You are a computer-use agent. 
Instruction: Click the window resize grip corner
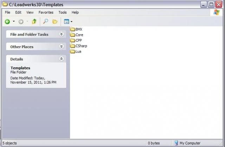click(x=221, y=144)
